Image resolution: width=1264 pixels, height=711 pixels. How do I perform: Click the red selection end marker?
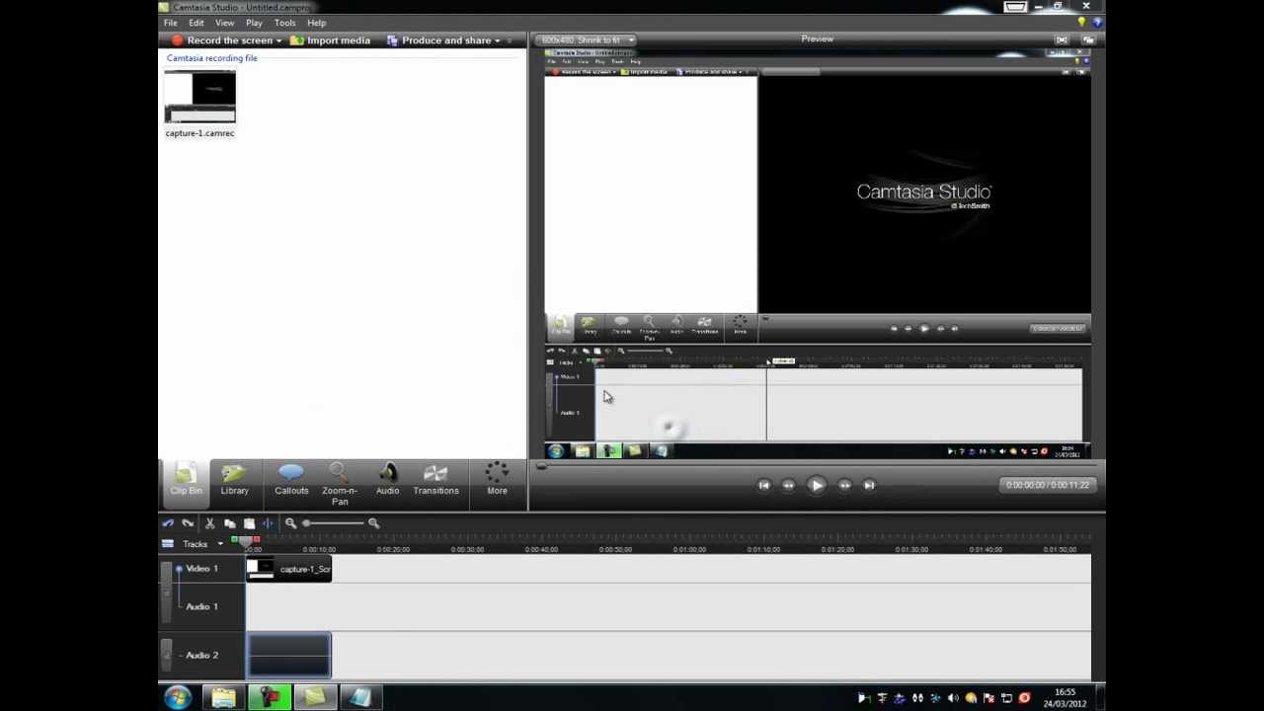[256, 539]
